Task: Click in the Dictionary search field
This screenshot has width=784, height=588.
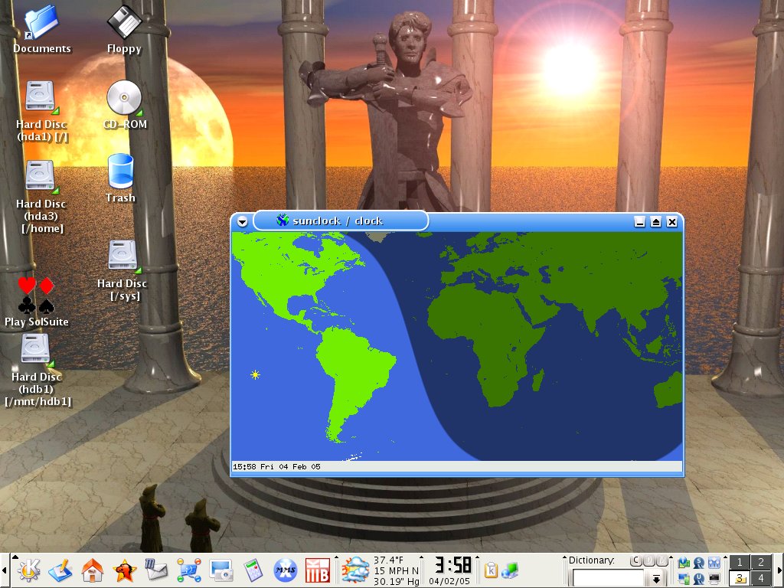Action: pos(608,578)
